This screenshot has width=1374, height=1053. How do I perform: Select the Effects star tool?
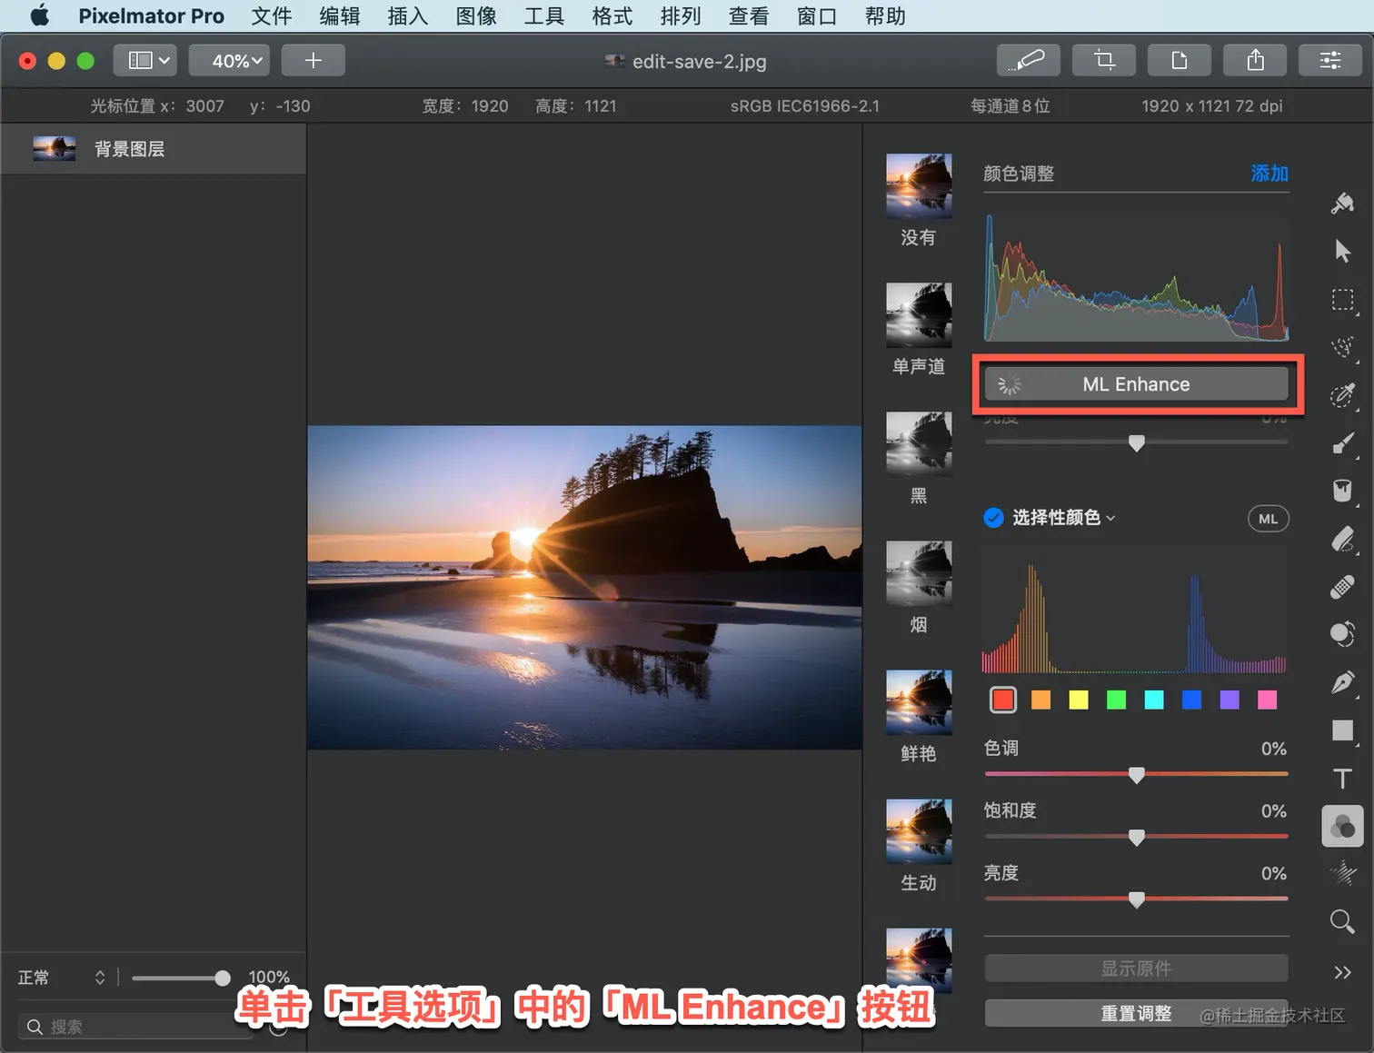[1342, 874]
